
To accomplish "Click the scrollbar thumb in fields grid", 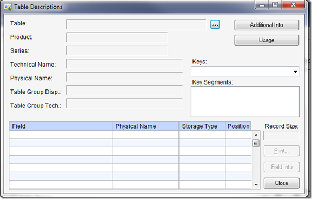I will 256,143.
